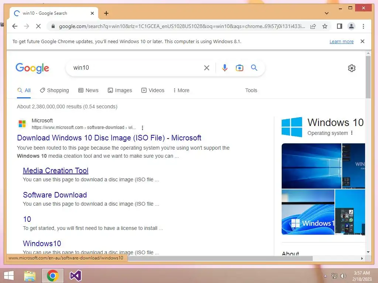The width and height of the screenshot is (378, 283).
Task: Switch to the News tab
Action: (89, 91)
